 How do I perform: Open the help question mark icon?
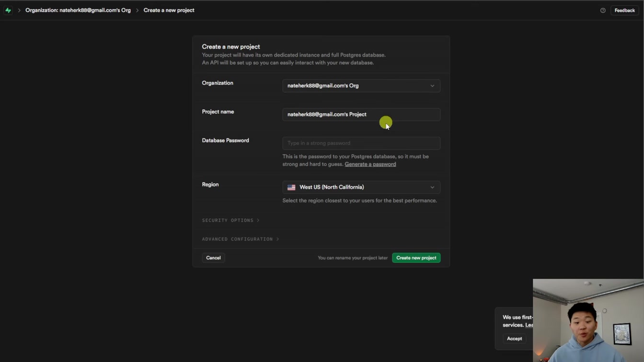(603, 11)
